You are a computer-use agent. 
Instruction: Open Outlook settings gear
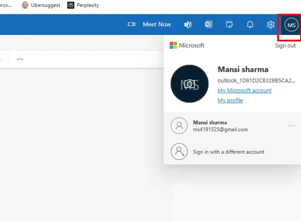(x=270, y=24)
